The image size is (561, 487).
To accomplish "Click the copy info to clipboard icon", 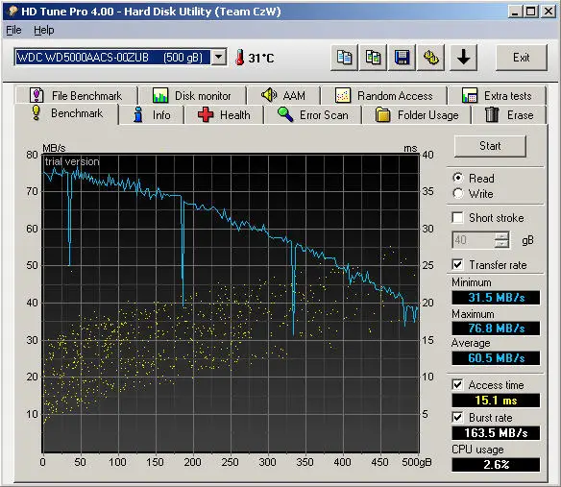I will (x=344, y=58).
